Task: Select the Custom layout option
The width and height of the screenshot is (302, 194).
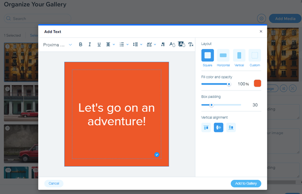Action: coord(255,55)
